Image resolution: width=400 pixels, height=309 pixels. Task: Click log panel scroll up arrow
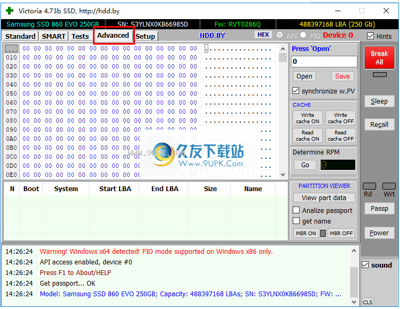coord(354,251)
